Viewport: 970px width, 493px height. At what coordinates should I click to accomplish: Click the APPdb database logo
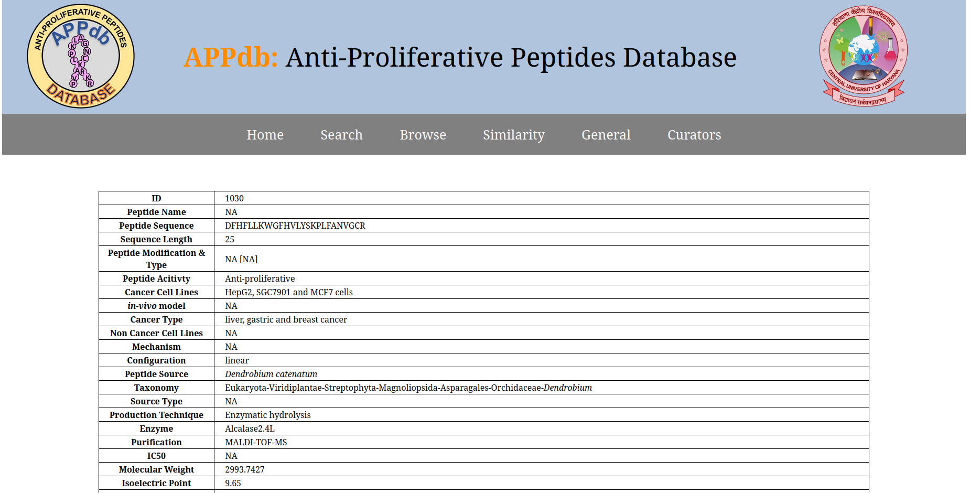tap(81, 56)
